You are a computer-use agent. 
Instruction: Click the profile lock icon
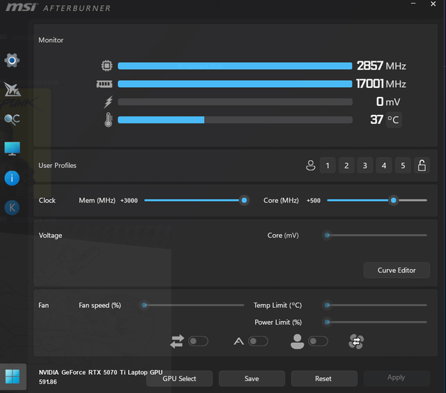421,165
